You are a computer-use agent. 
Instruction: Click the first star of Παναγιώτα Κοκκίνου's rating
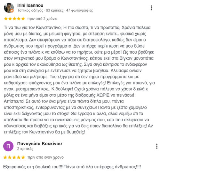5,157
